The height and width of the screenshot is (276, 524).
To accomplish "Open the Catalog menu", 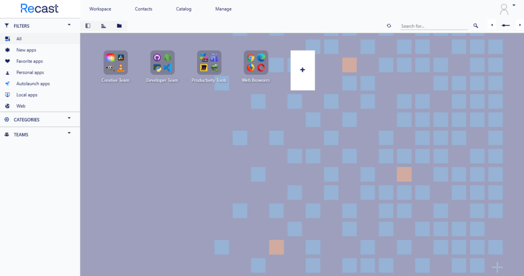I will pos(184,9).
